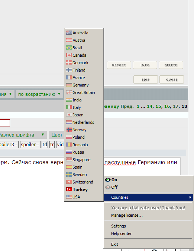Click the 'Пред.' previous page link
The width and height of the screenshot is (194, 251).
tap(127, 106)
